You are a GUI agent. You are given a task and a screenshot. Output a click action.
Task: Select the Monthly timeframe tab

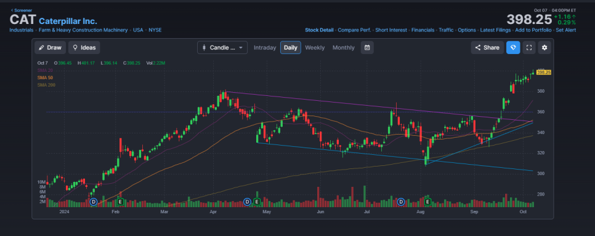pyautogui.click(x=344, y=48)
